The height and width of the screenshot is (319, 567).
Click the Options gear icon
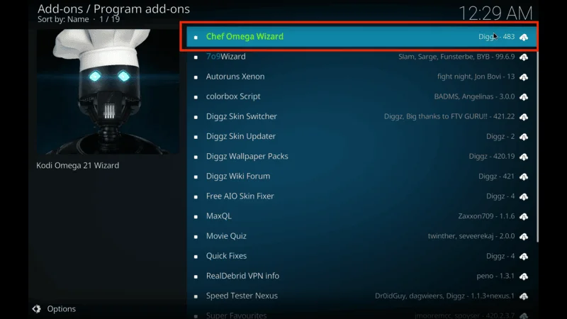pos(37,308)
